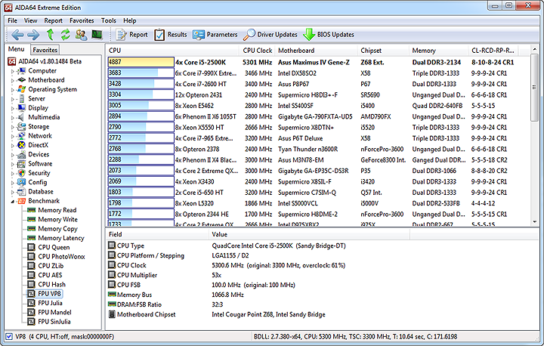Select the Memory Latency benchmark
The image size is (544, 346).
(x=61, y=238)
